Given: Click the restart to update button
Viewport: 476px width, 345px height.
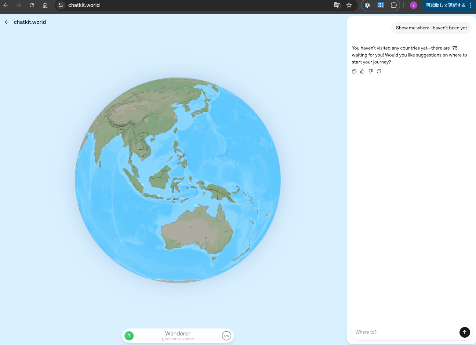Looking at the screenshot, I should point(446,5).
